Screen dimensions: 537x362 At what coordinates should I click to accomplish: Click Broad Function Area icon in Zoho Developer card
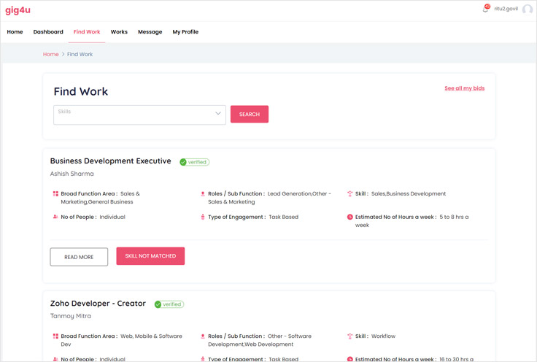click(55, 336)
